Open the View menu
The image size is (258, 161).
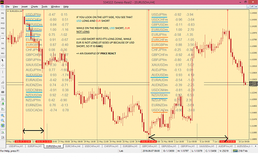(15, 7)
